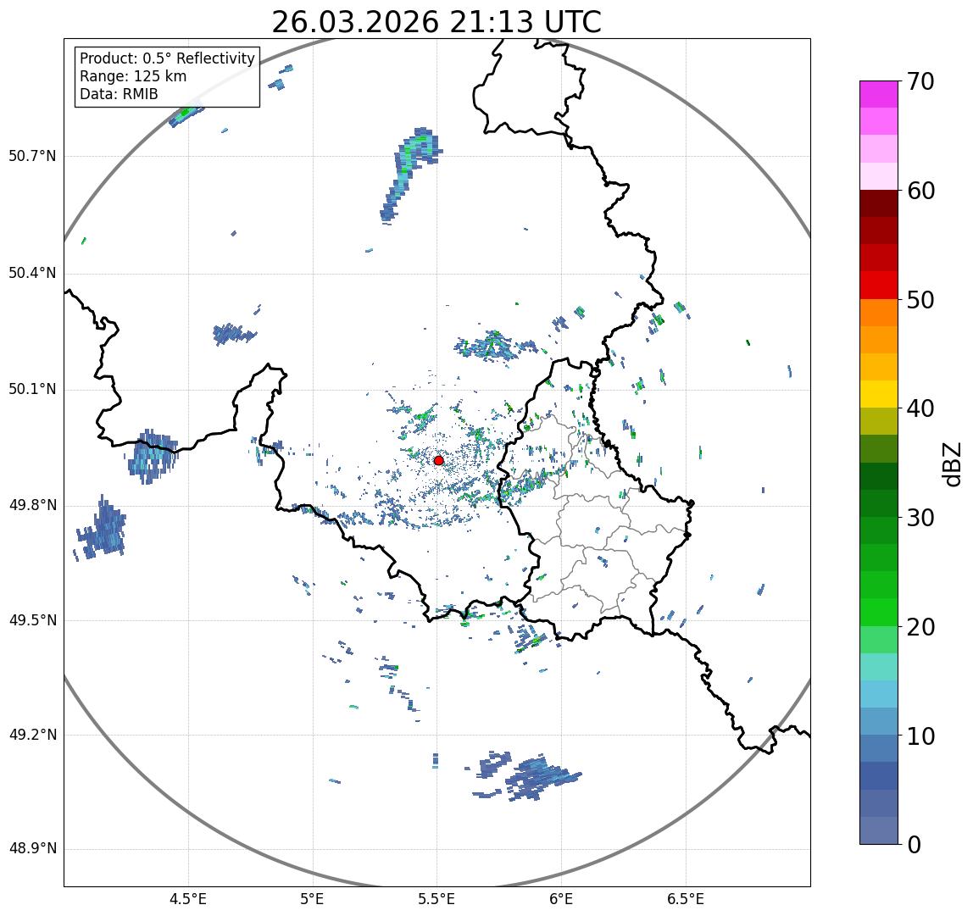Click the red radar location dot

439,460
